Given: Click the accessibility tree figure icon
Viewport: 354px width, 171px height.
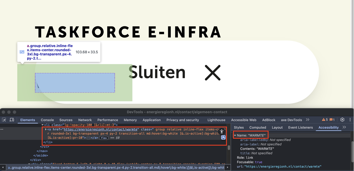Looking at the screenshot, I should coord(222,131).
